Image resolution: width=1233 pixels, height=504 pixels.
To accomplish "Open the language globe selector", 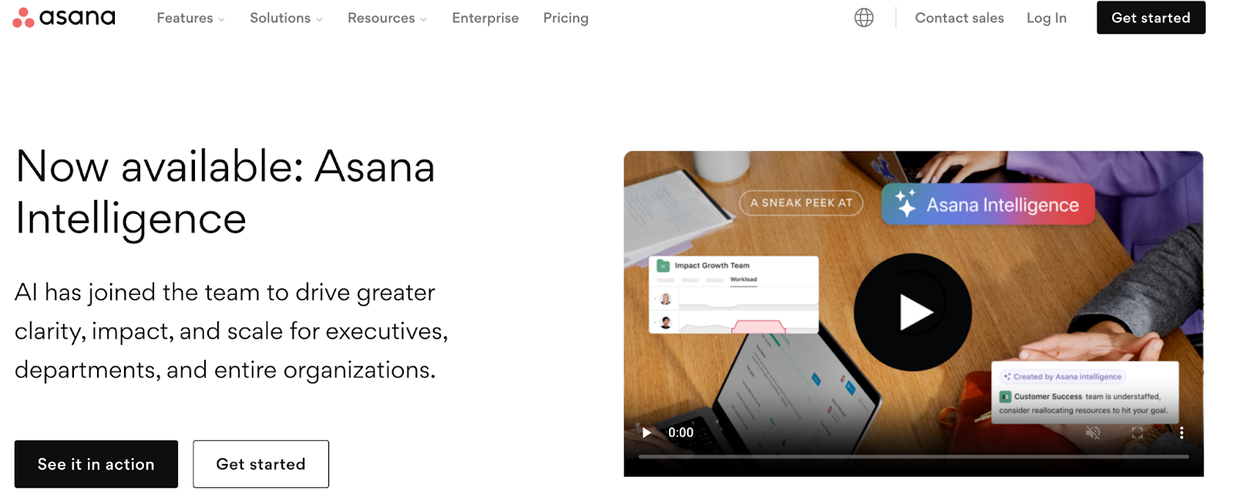I will point(864,18).
